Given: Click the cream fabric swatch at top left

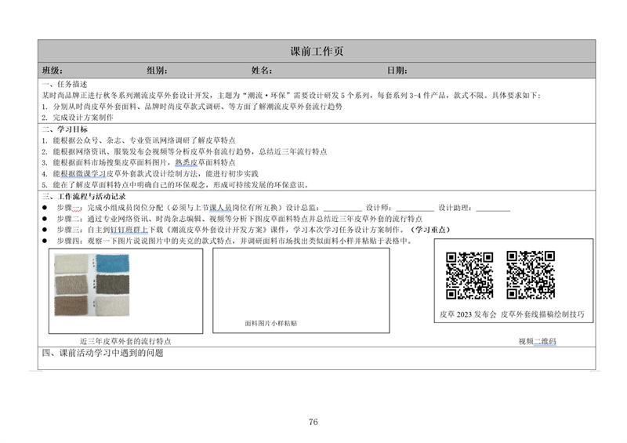Looking at the screenshot, I should tap(71, 263).
